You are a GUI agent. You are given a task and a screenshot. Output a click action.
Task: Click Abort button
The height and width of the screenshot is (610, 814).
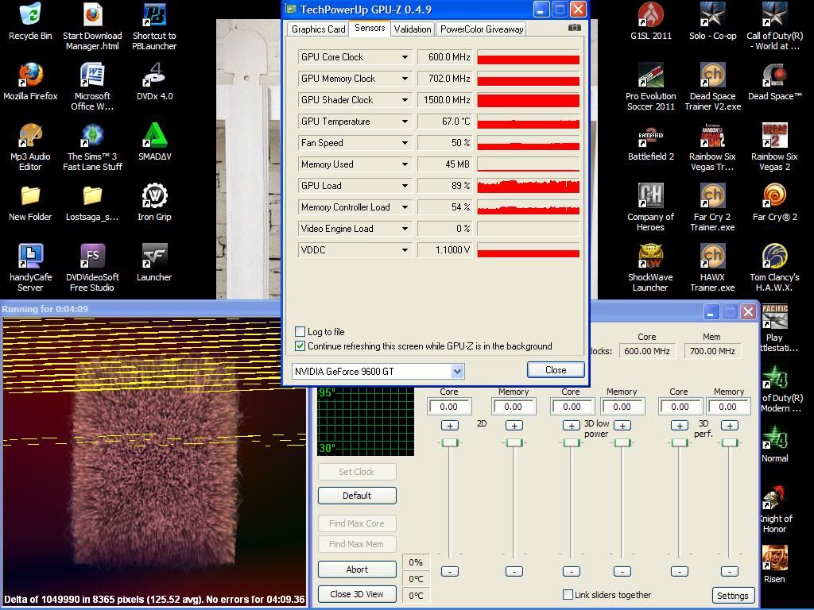pyautogui.click(x=357, y=569)
